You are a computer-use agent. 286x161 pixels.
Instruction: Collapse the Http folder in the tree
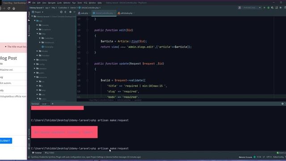pos(38,34)
